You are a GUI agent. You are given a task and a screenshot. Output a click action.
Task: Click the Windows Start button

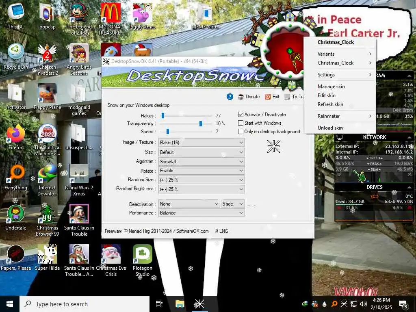(10, 304)
